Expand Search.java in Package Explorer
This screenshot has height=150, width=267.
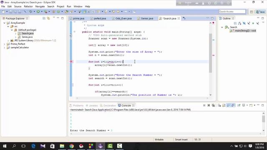(x=15, y=33)
